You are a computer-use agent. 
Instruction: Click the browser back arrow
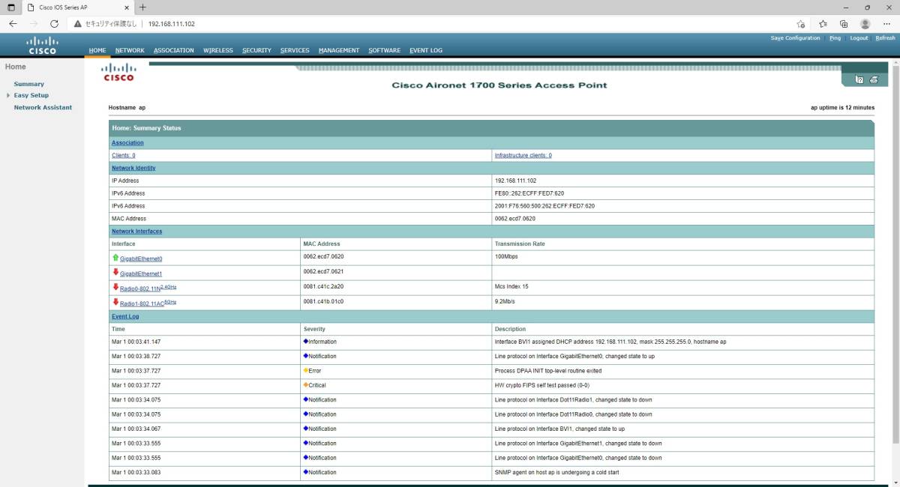(x=13, y=24)
